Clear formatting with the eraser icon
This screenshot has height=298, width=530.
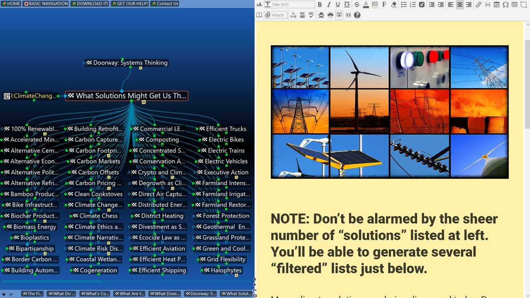(x=394, y=5)
